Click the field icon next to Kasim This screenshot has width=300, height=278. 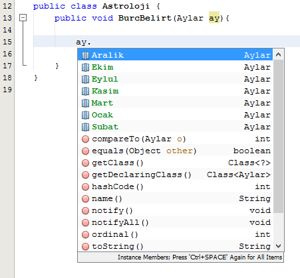(x=85, y=91)
